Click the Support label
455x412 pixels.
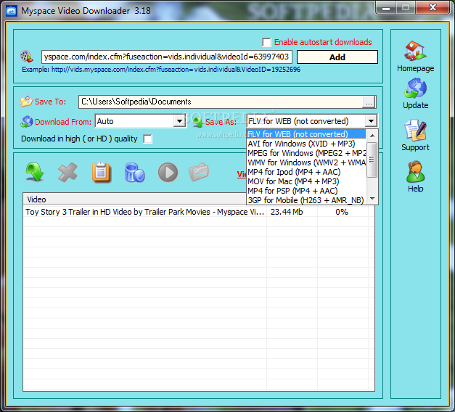(x=415, y=147)
